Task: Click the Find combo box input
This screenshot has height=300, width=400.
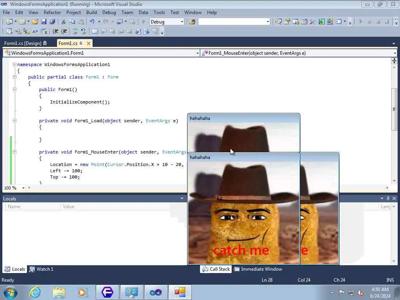Action: 232,22
